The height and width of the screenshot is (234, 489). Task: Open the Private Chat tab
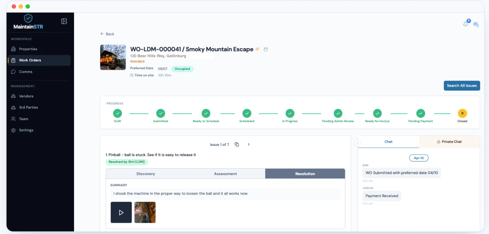(450, 142)
